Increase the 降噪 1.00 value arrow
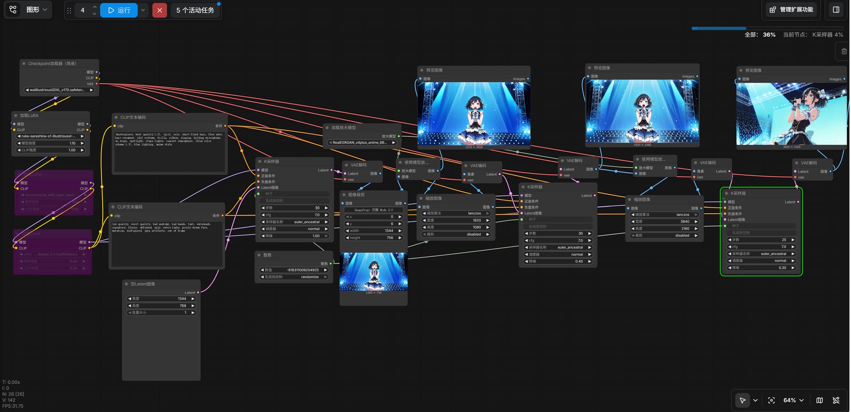The height and width of the screenshot is (412, 851). [326, 236]
